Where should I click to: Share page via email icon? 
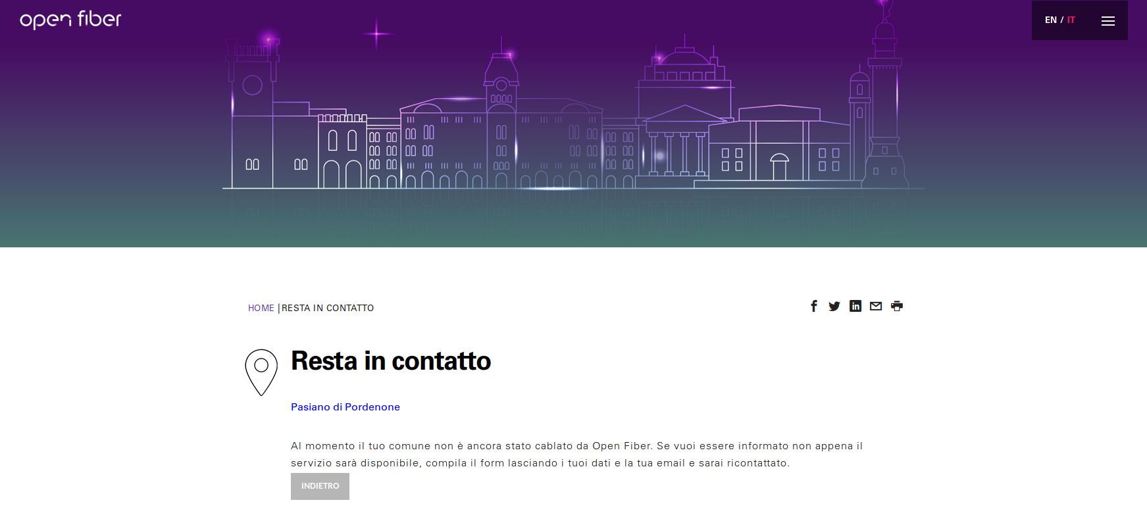click(x=876, y=306)
